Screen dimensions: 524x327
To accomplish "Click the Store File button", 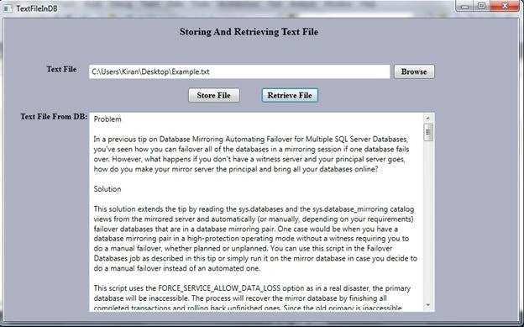I will pyautogui.click(x=214, y=95).
